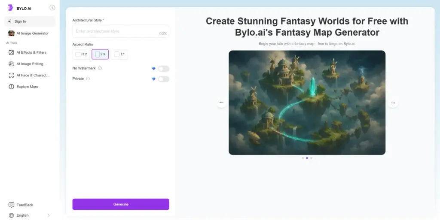
Task: Click the 'Begin your tale with a fantasy map' subtitle
Action: (x=307, y=44)
